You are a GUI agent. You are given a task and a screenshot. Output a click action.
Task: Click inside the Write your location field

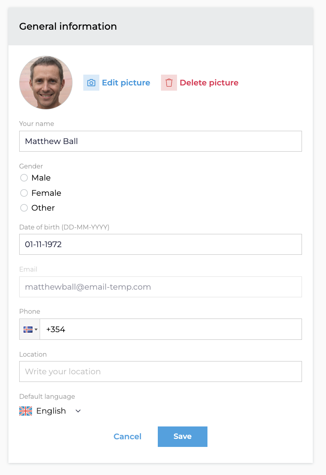(160, 371)
